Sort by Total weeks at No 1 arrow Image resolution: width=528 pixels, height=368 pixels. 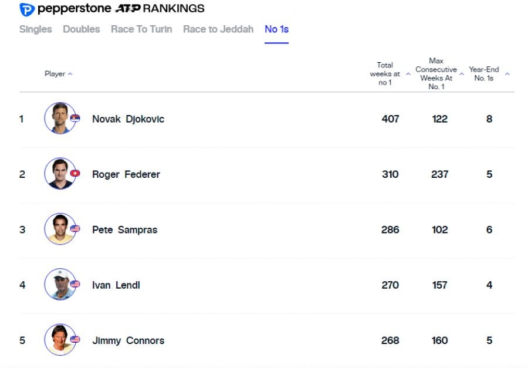[x=408, y=74]
